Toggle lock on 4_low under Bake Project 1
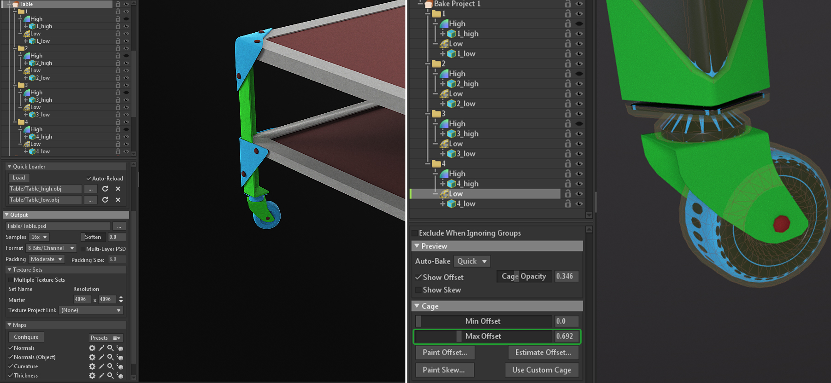Image resolution: width=831 pixels, height=383 pixels. (568, 203)
